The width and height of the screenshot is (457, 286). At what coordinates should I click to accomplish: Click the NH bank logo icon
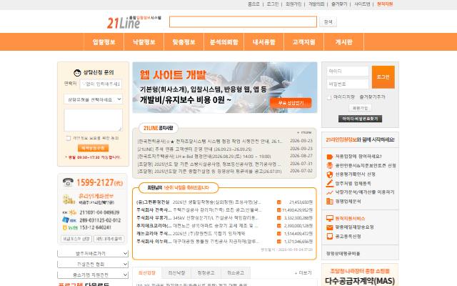point(70,227)
